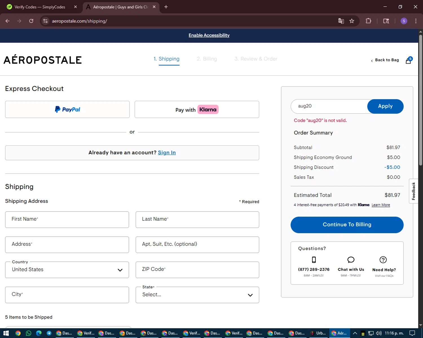Open the side panel search icon
423x338 pixels.
386,21
